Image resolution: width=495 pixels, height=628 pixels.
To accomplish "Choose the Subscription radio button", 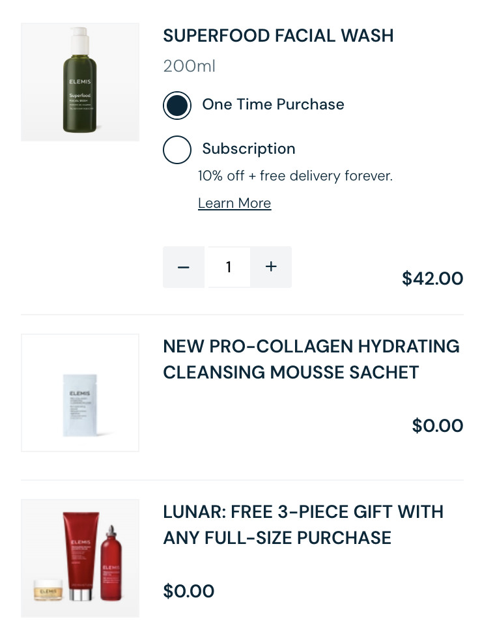I will (177, 150).
